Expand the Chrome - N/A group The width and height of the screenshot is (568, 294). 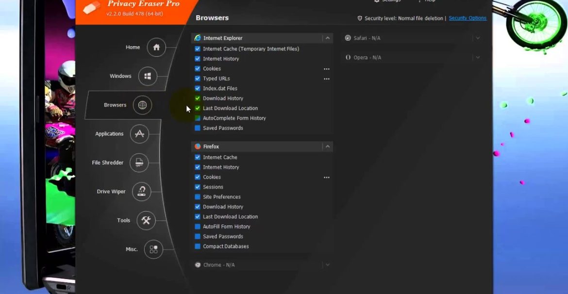coord(328,265)
